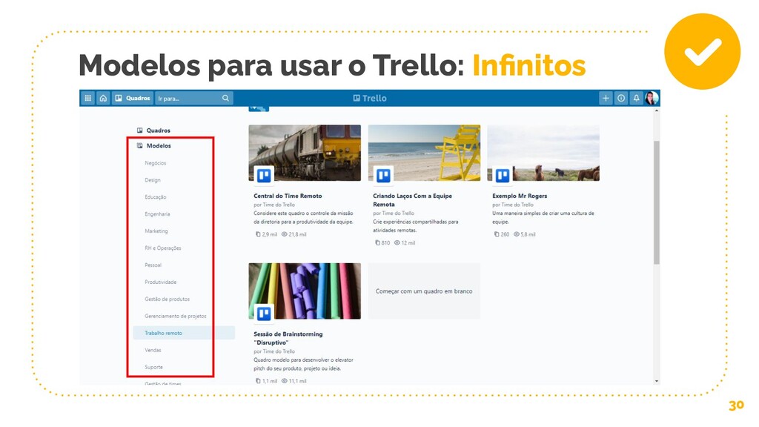Open the Gerenciamento de projetos category
Screen dimensions: 759x427
point(175,316)
